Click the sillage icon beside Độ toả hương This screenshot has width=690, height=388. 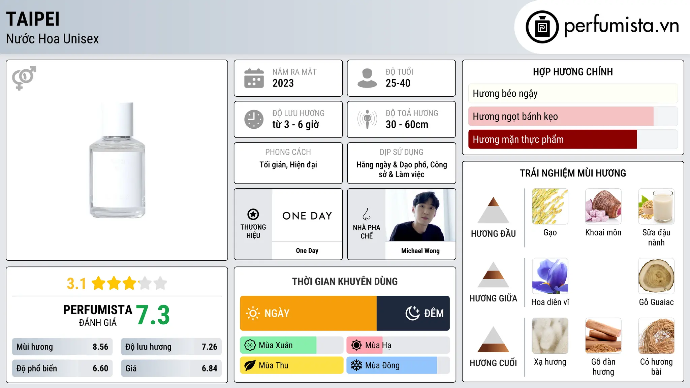(367, 119)
